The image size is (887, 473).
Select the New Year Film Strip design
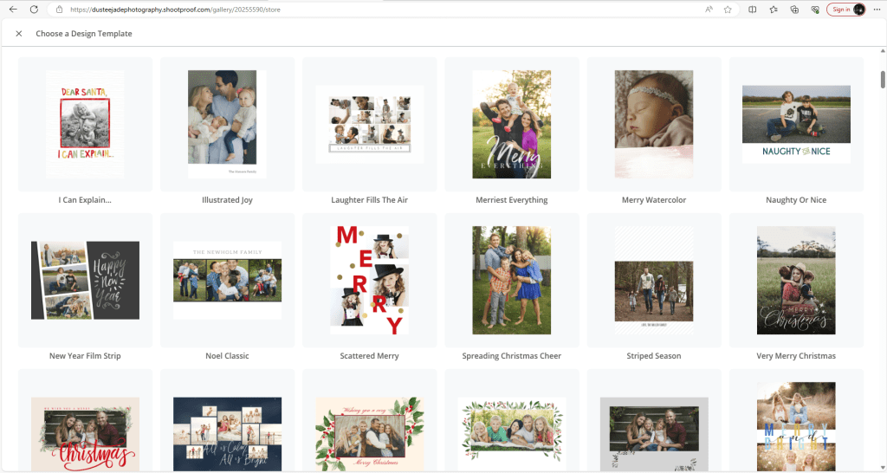[x=85, y=281]
